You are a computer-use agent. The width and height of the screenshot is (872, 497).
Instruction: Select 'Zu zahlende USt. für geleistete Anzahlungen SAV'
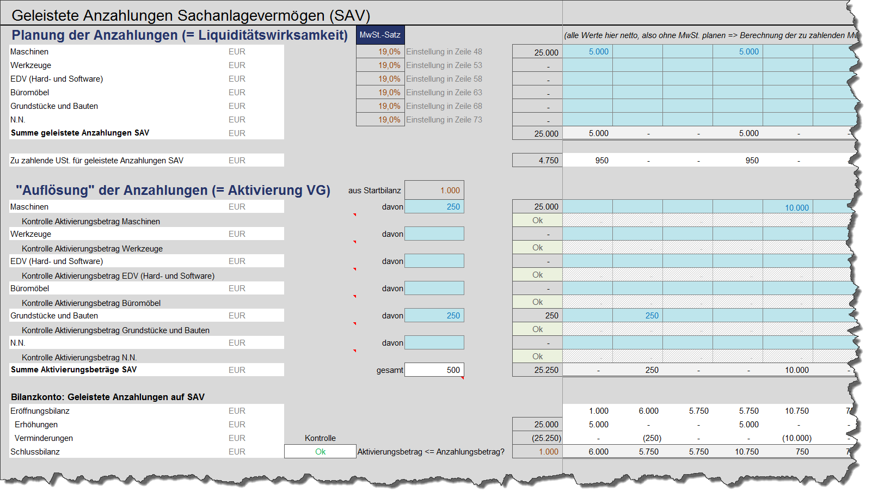pos(97,161)
